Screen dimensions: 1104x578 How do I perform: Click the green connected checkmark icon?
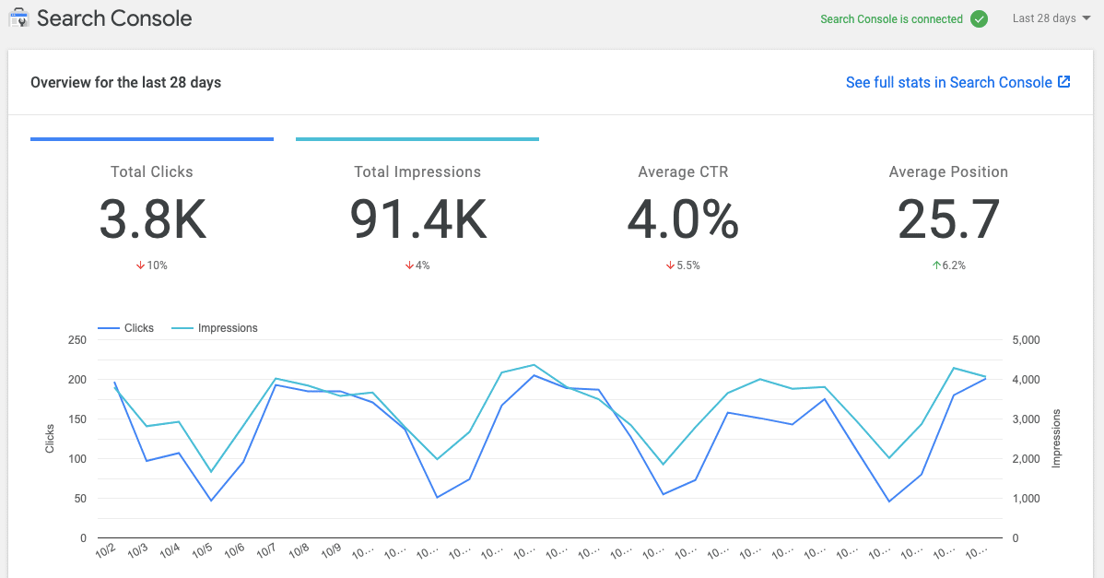click(x=979, y=19)
